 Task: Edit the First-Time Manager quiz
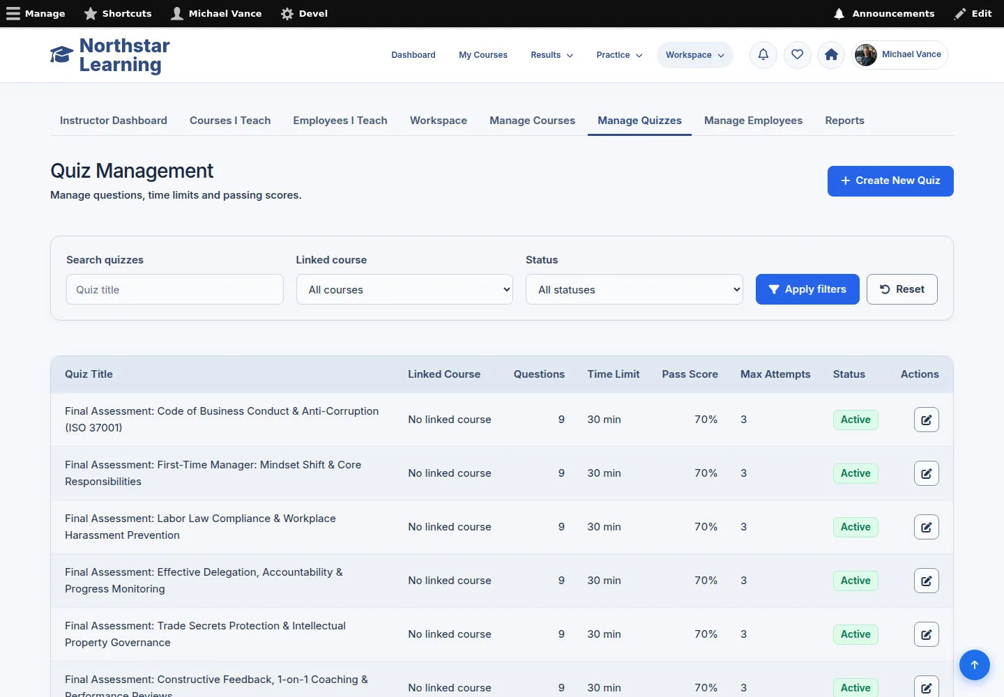[926, 473]
